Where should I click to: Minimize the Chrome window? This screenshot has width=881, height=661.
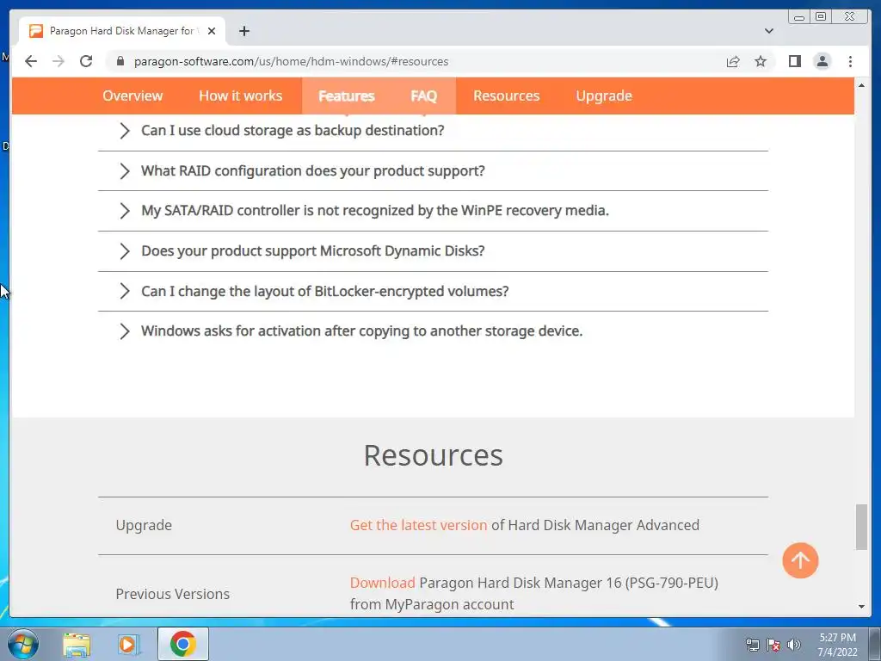(799, 17)
